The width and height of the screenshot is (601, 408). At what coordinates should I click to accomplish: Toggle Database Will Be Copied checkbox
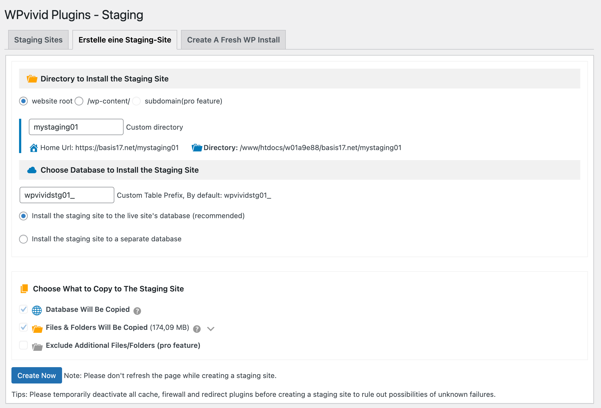23,309
